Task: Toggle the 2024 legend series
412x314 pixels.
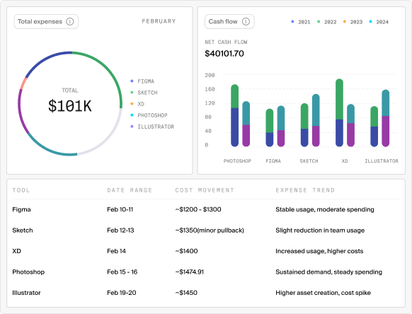Action: coord(379,22)
